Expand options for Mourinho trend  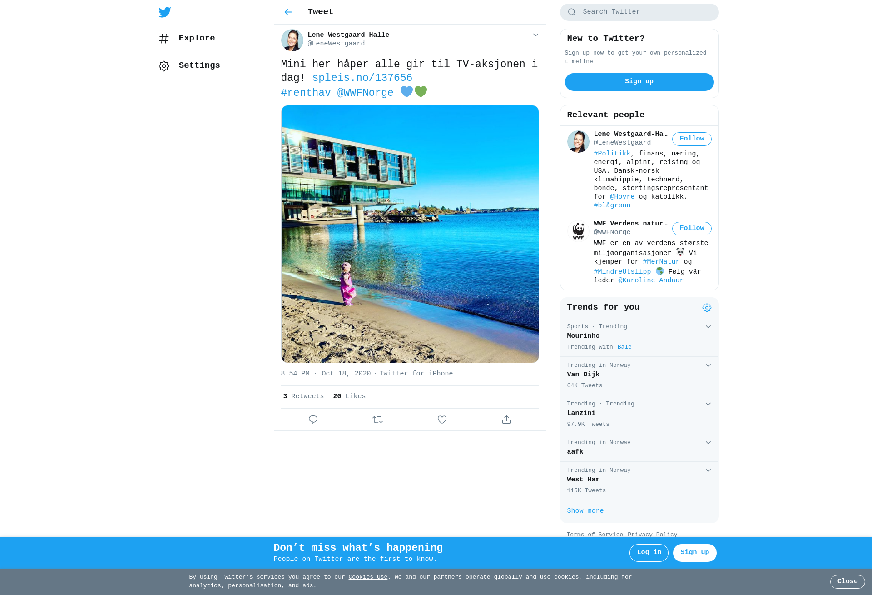point(708,327)
